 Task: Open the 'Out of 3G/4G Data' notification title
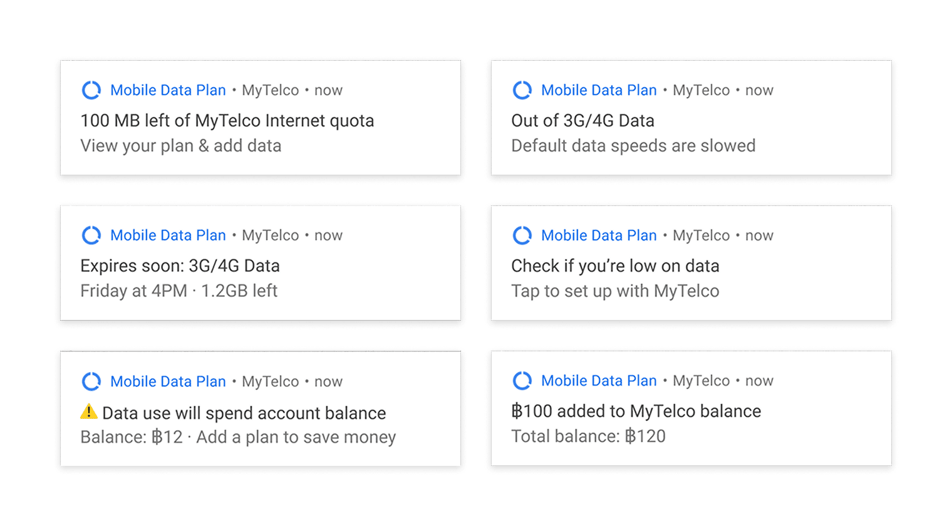(582, 121)
